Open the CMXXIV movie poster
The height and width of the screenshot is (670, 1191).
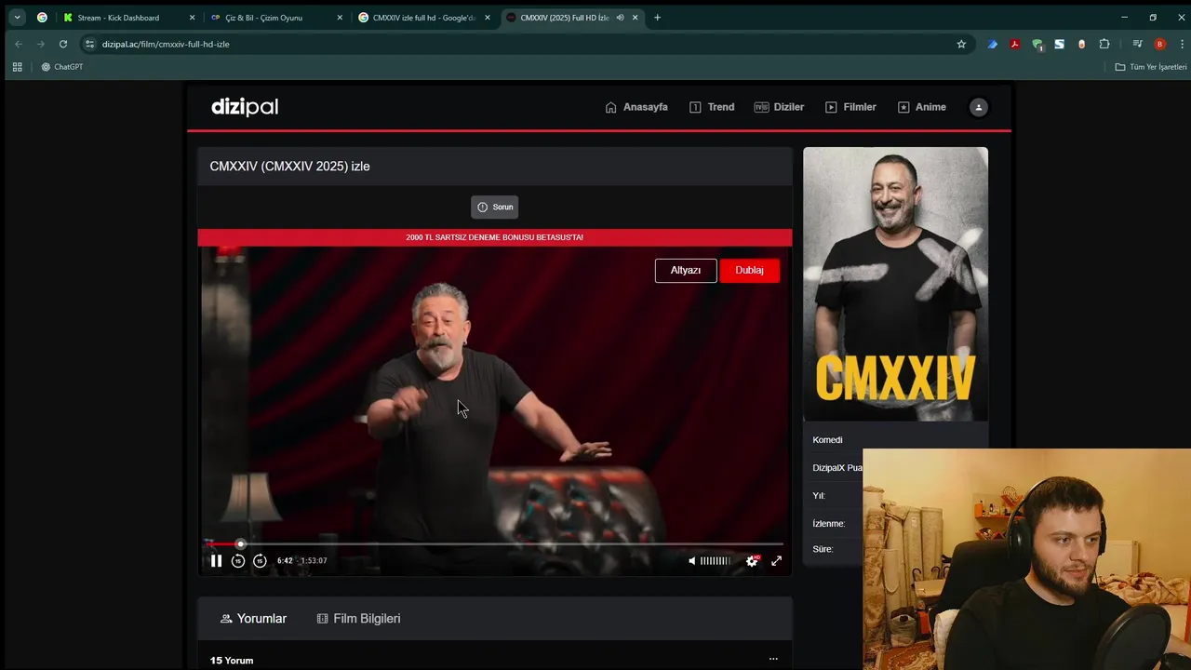895,284
